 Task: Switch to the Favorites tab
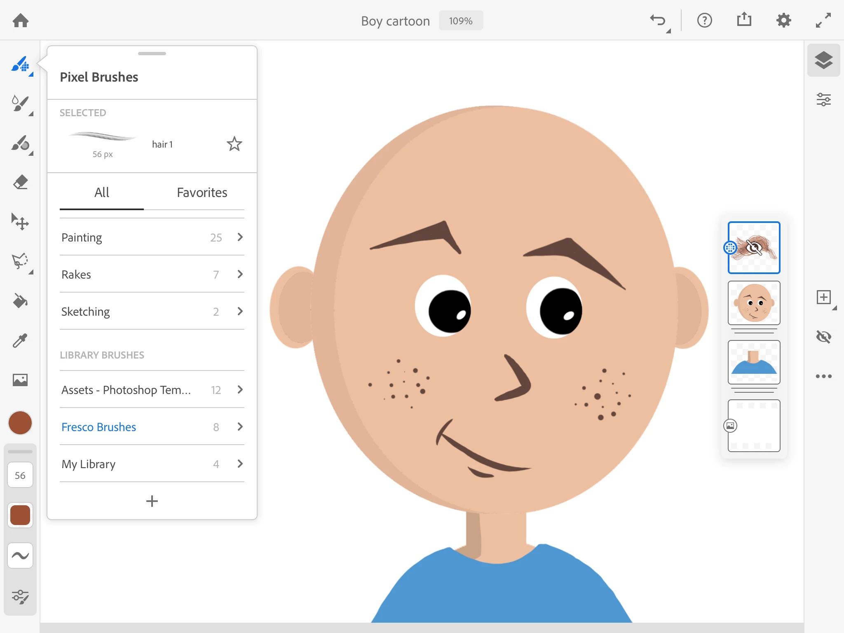pyautogui.click(x=202, y=192)
